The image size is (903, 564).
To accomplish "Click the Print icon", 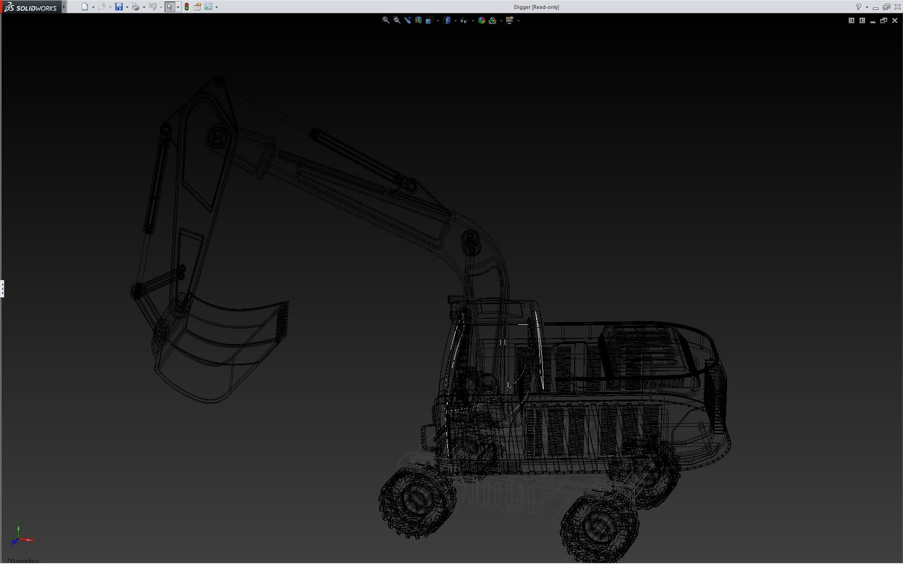I will [x=135, y=7].
